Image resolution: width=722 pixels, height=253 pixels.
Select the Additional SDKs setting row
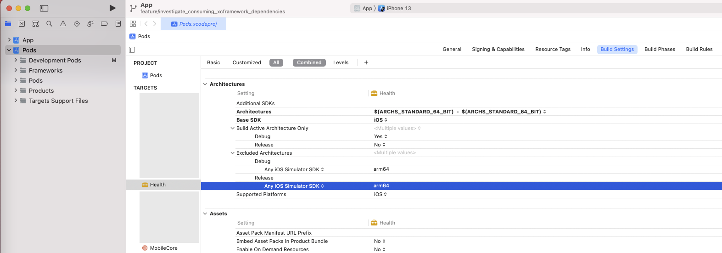pos(478,103)
